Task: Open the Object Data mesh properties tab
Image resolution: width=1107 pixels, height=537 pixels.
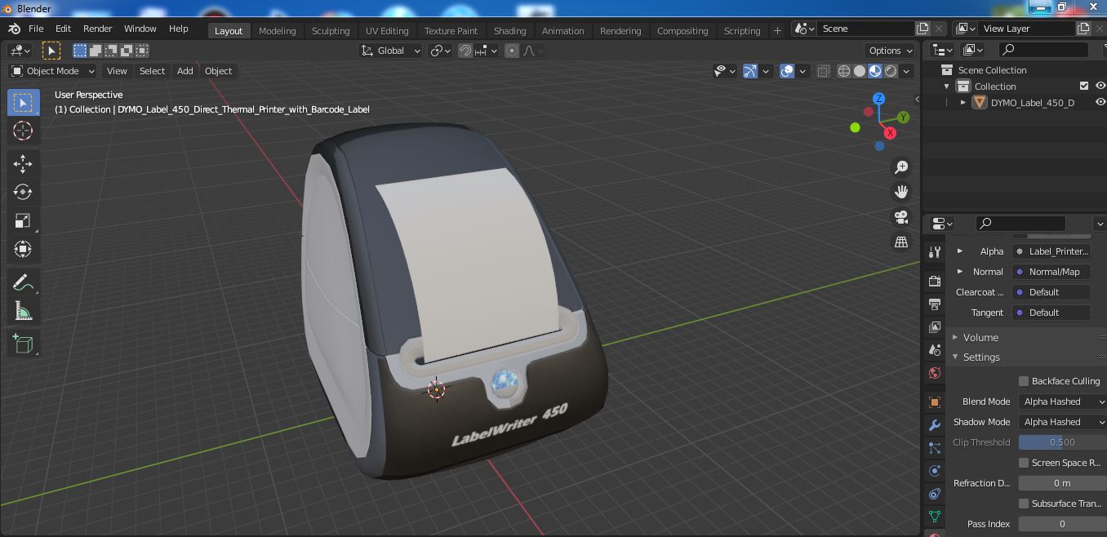Action: click(935, 517)
